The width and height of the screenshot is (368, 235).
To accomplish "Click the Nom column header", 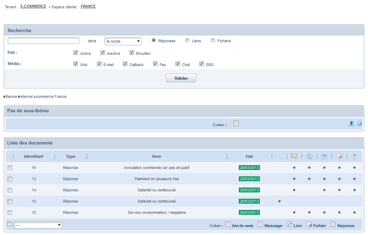I will 156,157.
